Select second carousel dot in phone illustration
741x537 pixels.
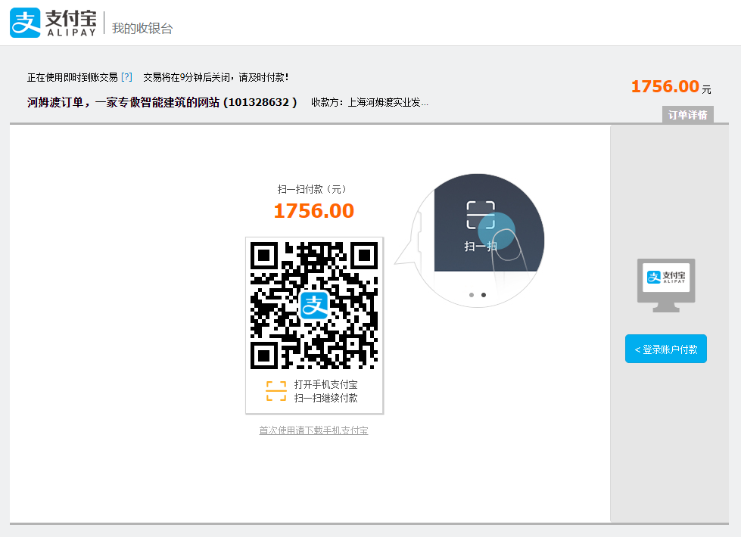pos(484,295)
